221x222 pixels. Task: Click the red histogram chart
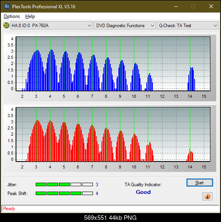tap(113, 135)
